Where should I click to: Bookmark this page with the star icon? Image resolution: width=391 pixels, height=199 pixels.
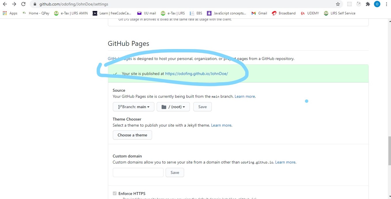point(338,4)
